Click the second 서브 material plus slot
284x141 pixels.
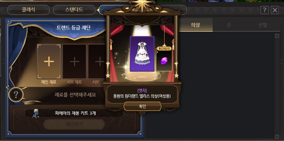coord(97,61)
